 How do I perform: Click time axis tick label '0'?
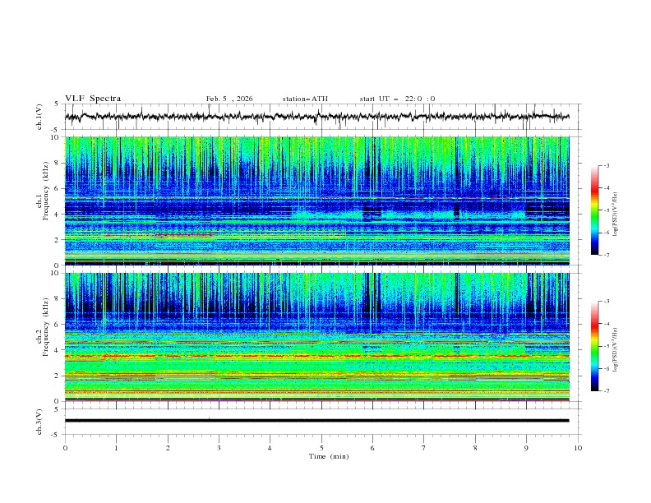point(65,448)
